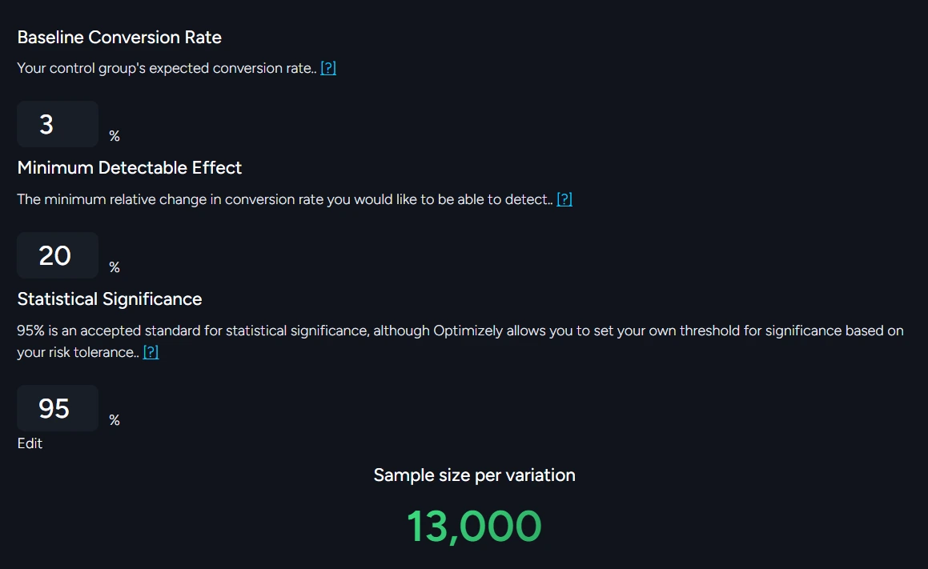Click the percent sign next to value 20
This screenshot has width=928, height=569.
[114, 268]
